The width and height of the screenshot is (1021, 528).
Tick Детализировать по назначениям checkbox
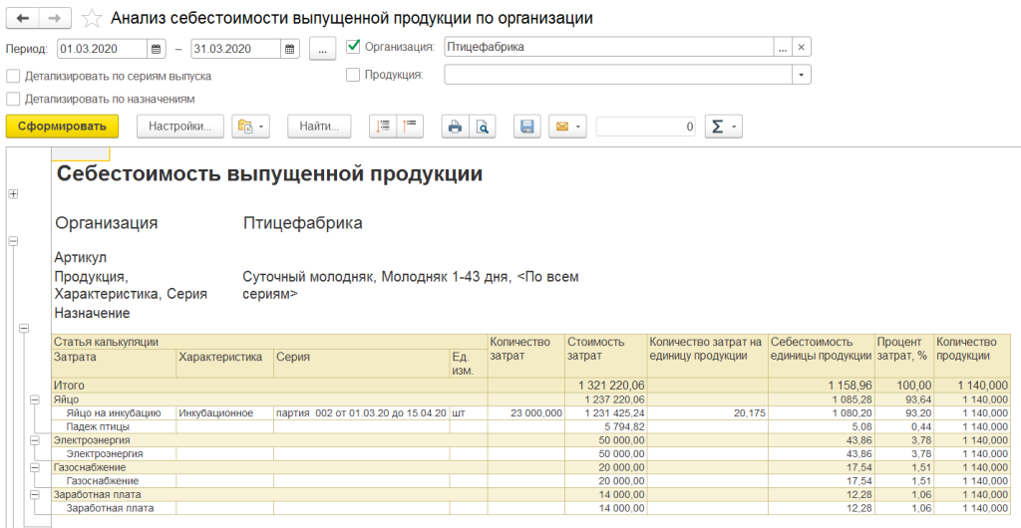tap(13, 99)
